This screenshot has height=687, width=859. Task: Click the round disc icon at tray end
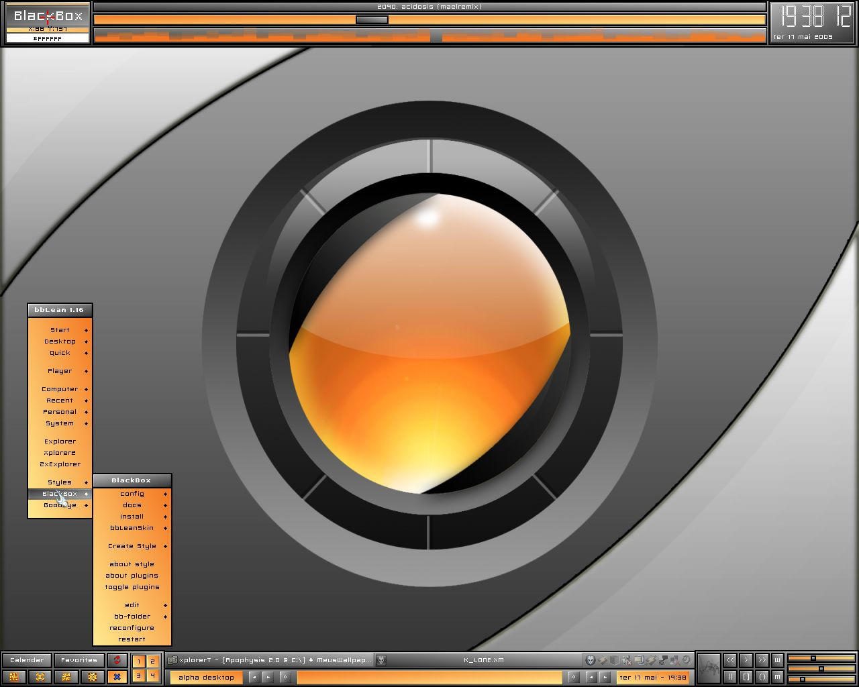(x=686, y=660)
